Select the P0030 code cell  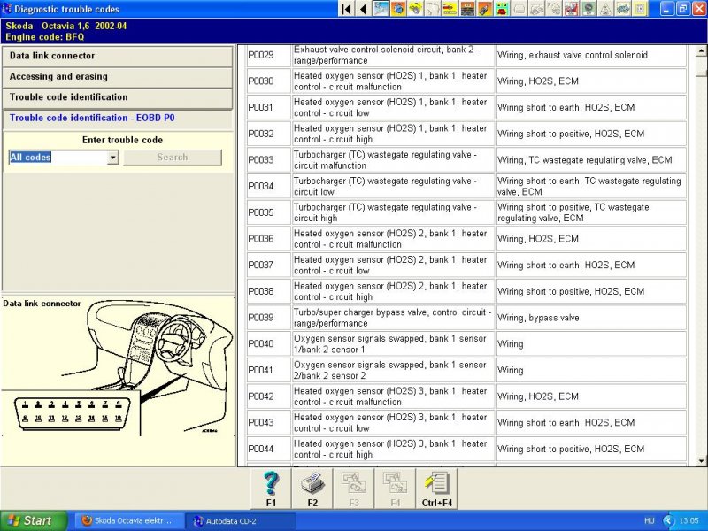click(268, 81)
